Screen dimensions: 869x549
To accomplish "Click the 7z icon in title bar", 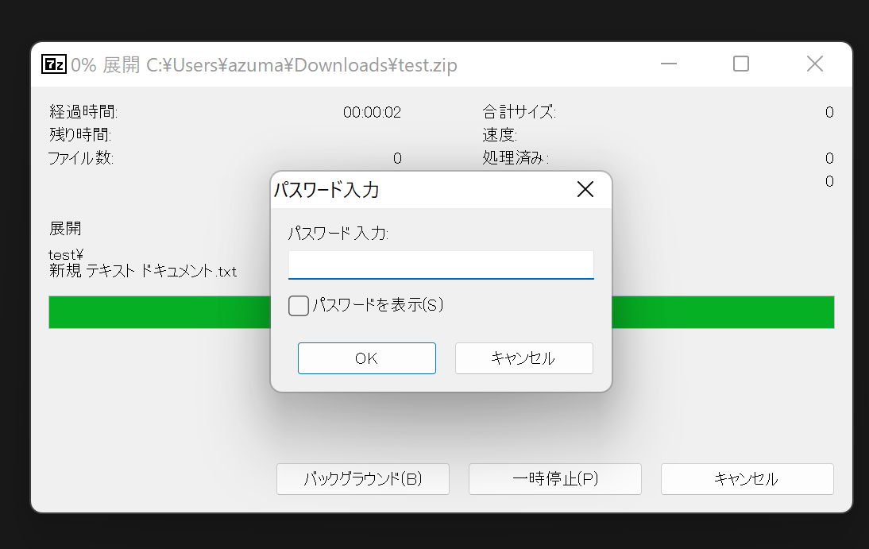I will click(x=54, y=64).
